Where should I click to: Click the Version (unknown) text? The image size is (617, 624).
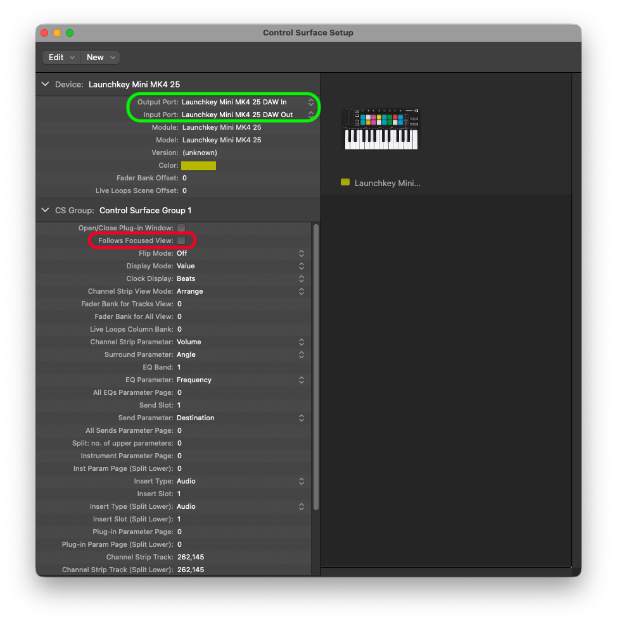click(200, 153)
